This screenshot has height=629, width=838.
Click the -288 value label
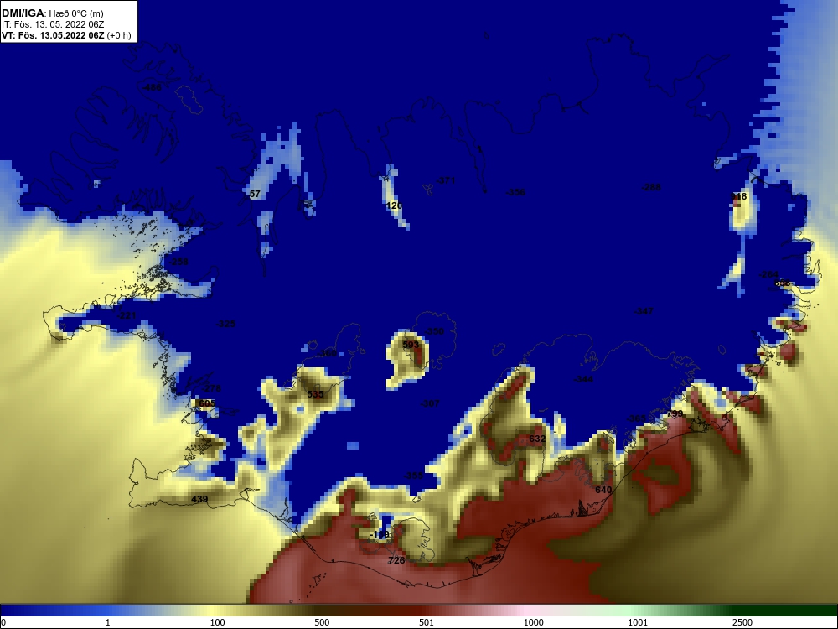pyautogui.click(x=651, y=187)
